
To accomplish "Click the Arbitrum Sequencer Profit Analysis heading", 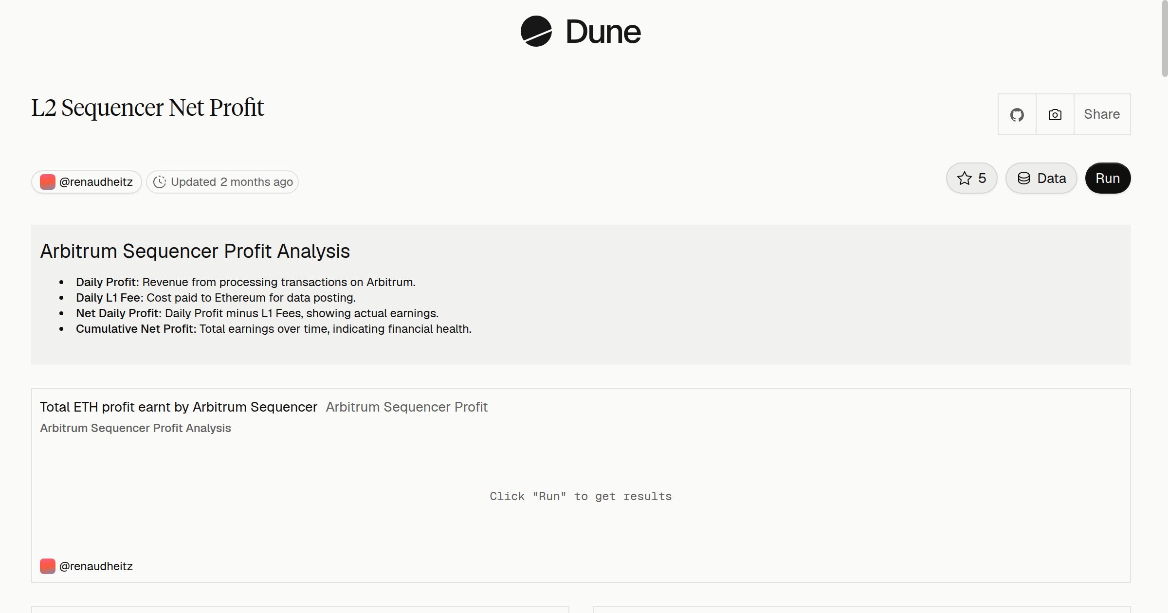I will tap(195, 251).
